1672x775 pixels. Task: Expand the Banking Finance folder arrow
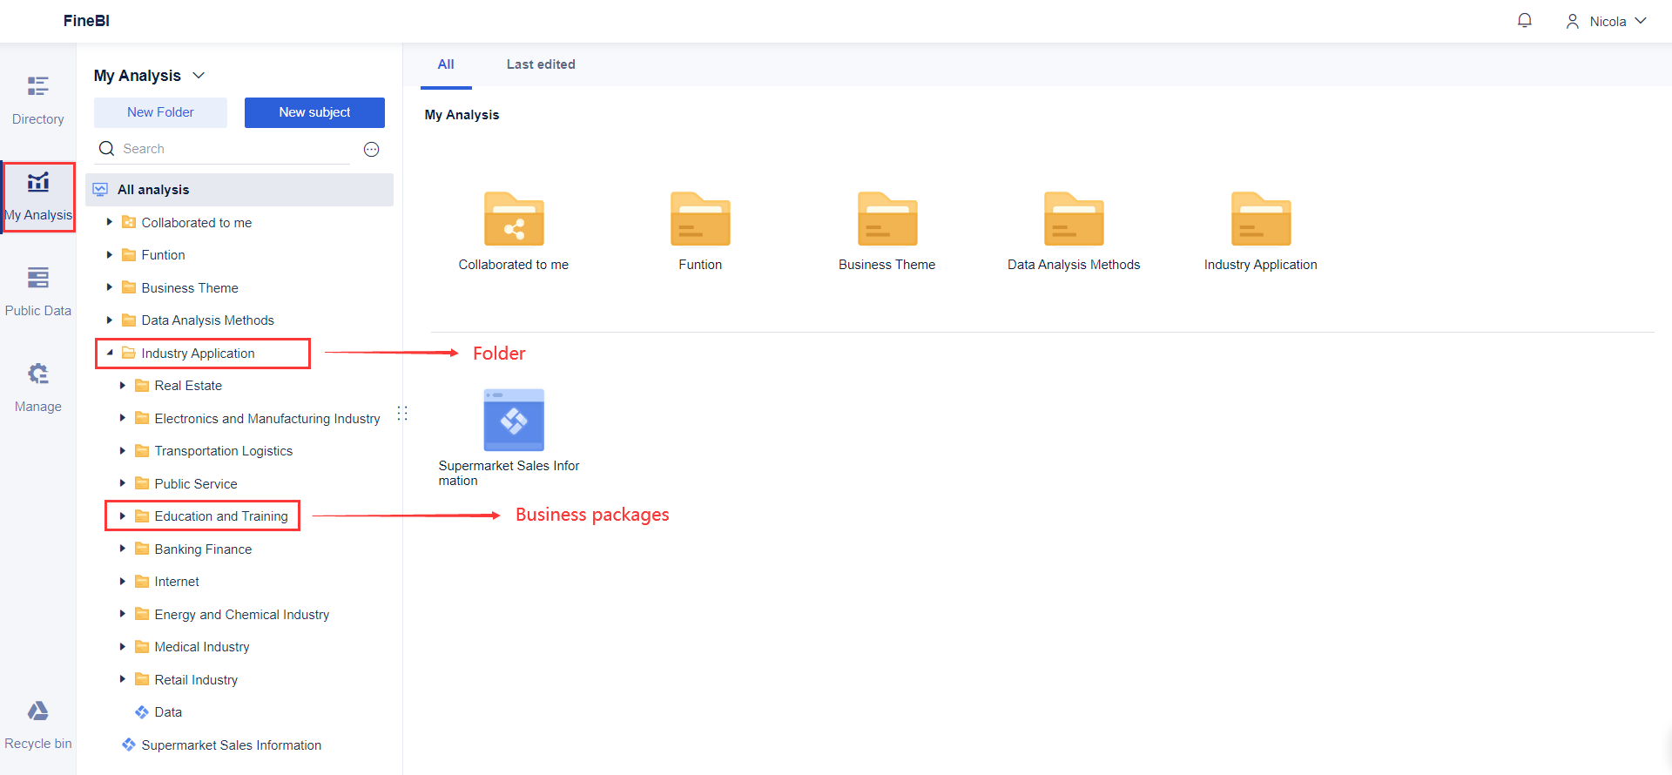click(123, 549)
